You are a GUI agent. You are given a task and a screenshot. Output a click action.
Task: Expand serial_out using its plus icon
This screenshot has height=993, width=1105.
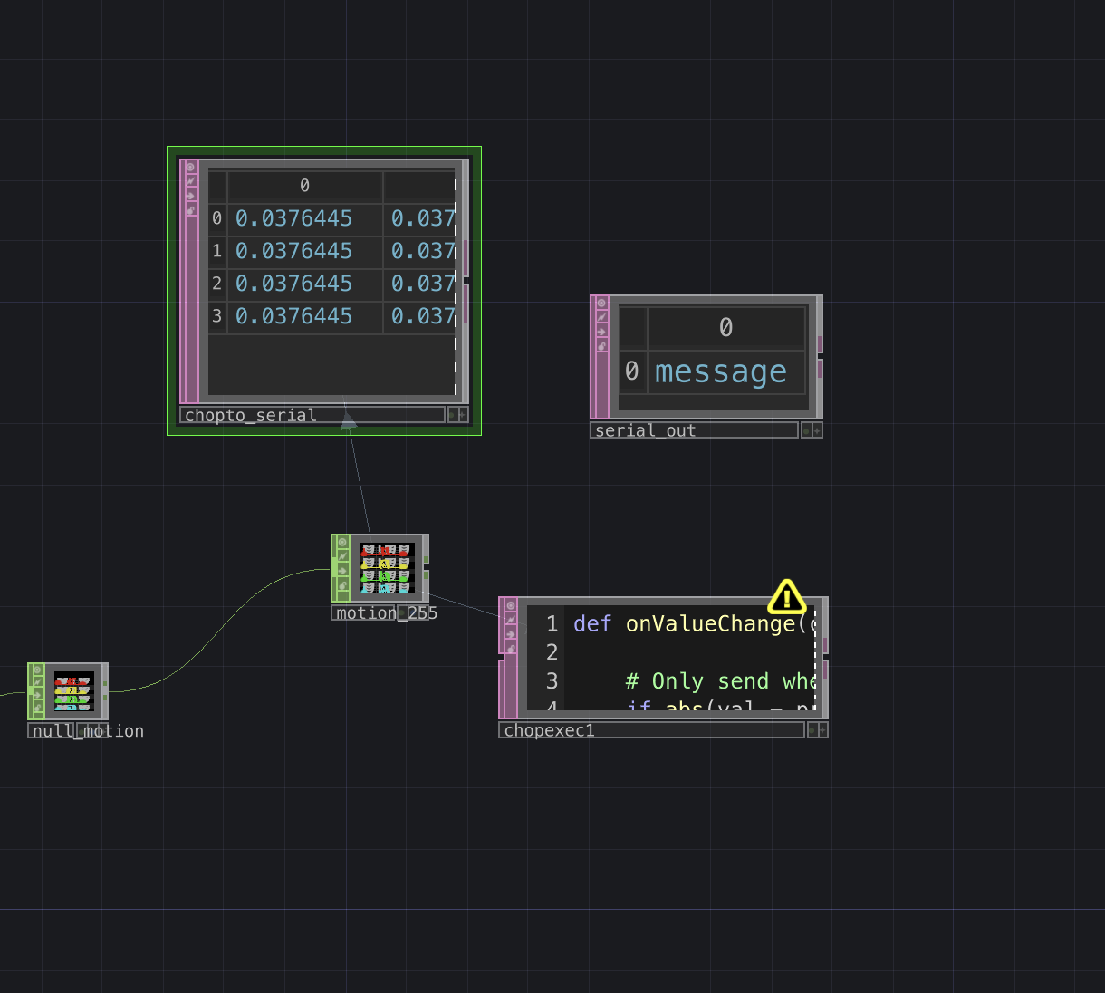[x=817, y=430]
